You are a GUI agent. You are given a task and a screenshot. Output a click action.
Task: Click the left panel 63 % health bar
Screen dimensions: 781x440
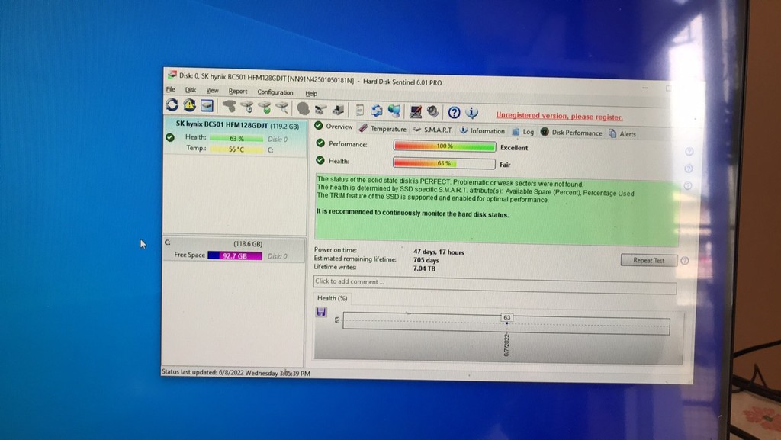point(236,138)
